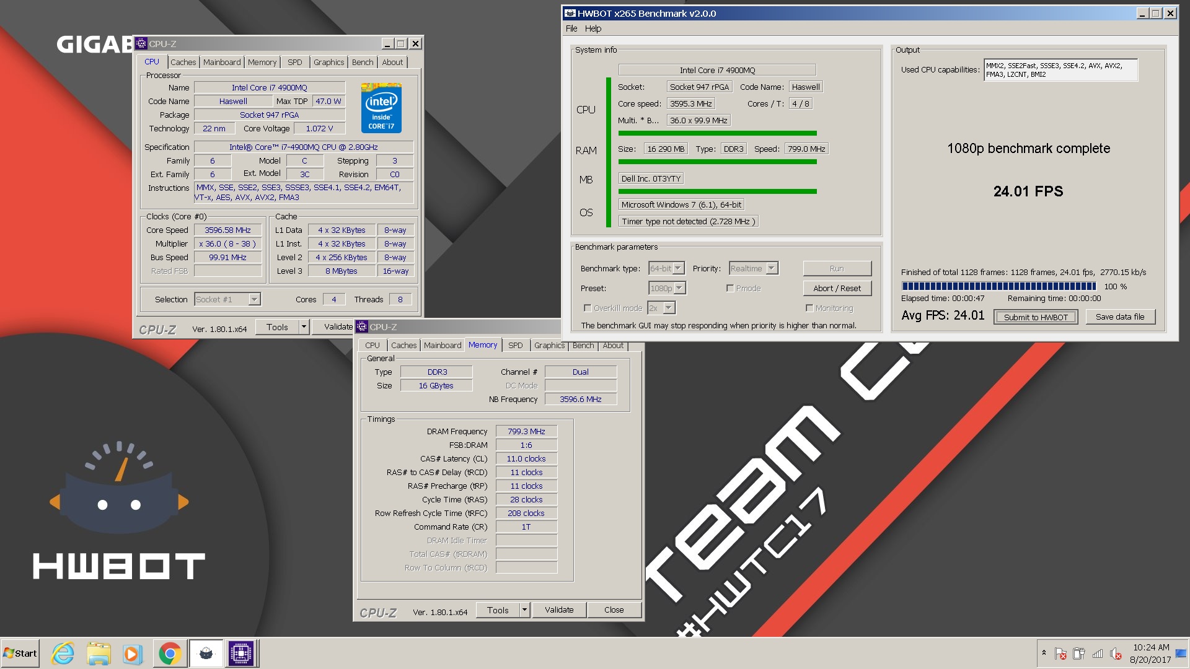Viewport: 1190px width, 669px height.
Task: Click the taskbar clock showing 10:24 AM
Action: pos(1150,654)
